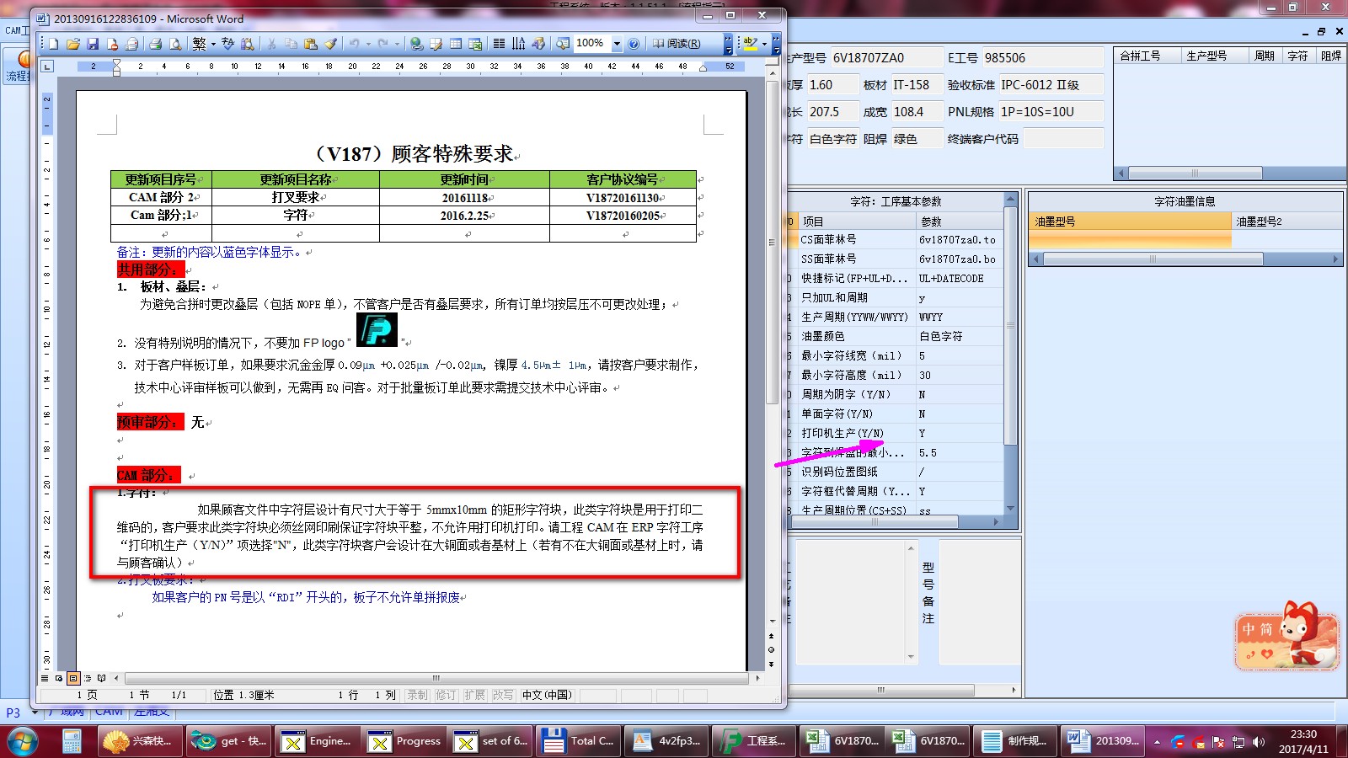Open a file with the Open folder icon
Image resolution: width=1348 pixels, height=758 pixels.
(73, 44)
